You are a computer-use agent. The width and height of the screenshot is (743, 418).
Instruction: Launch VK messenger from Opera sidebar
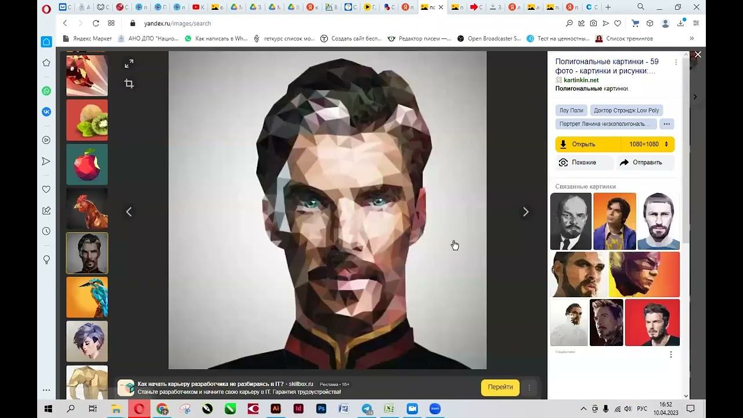46,112
